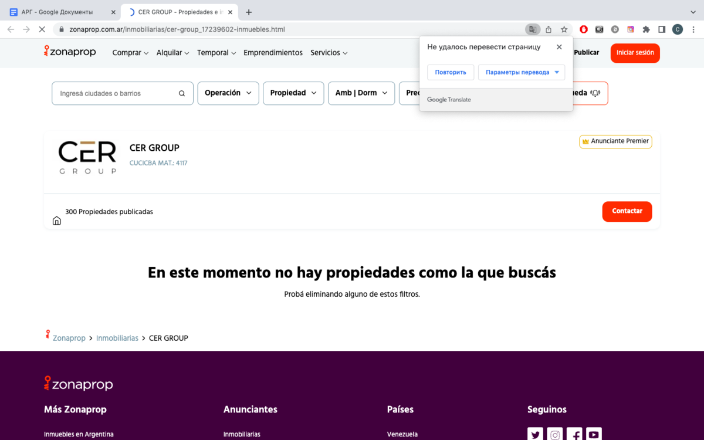Open Inmuebles en Argentina footer link
The height and width of the screenshot is (440, 704).
[79, 435]
